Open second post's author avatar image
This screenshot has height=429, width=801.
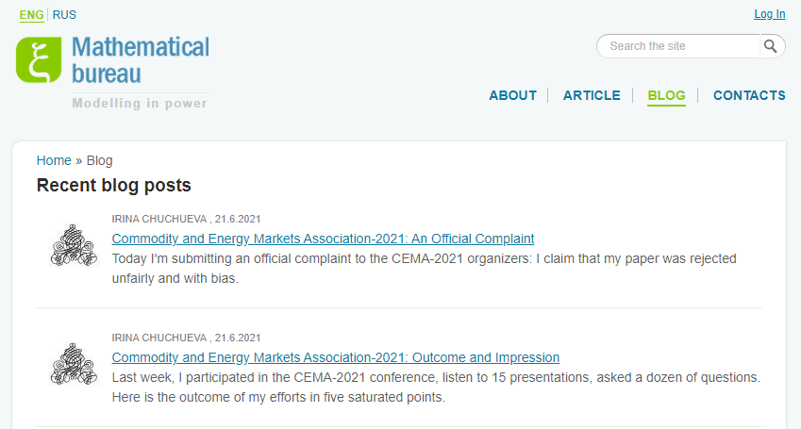click(75, 365)
